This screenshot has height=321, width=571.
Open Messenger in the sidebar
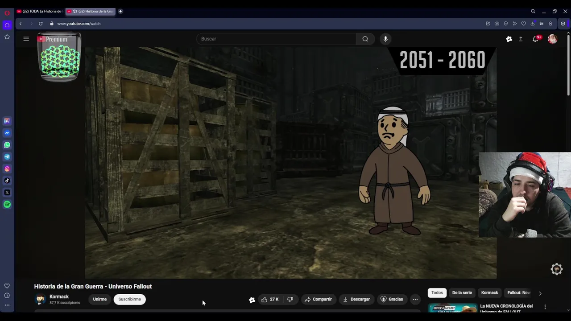click(7, 133)
